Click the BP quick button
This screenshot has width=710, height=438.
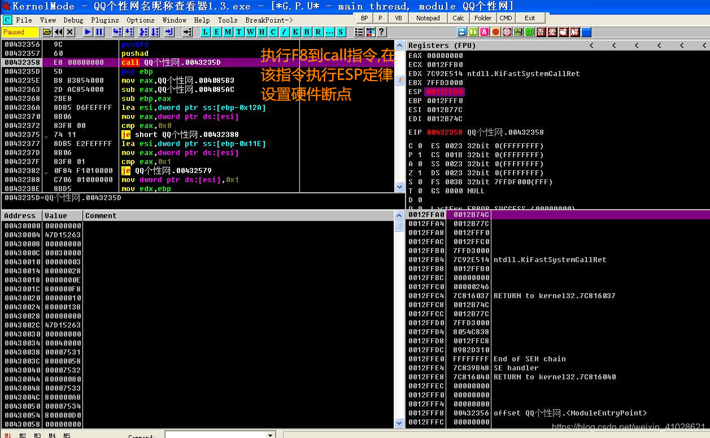pos(364,18)
